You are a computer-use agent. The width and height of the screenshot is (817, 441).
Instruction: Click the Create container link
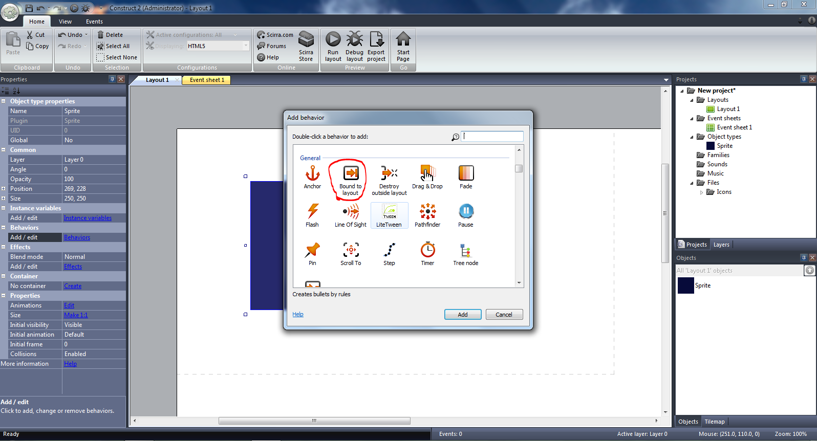point(73,286)
